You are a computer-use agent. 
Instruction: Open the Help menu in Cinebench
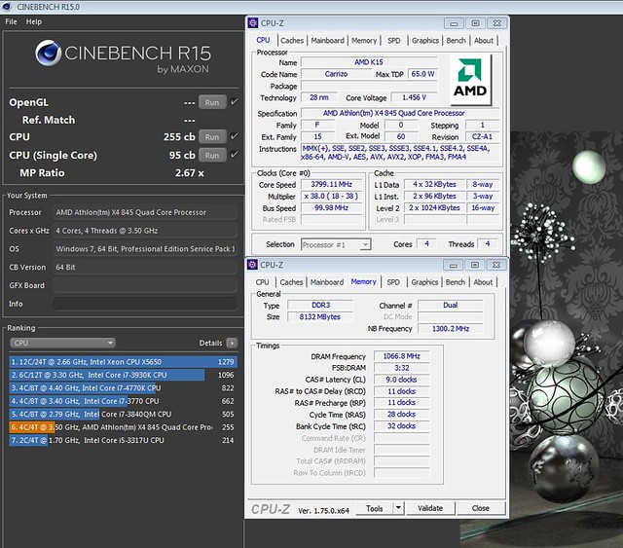(x=34, y=21)
